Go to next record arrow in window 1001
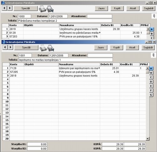This screenshot has width=157, height=152. pyautogui.click(x=11, y=47)
